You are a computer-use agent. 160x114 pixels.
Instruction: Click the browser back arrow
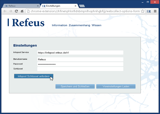click(5, 11)
